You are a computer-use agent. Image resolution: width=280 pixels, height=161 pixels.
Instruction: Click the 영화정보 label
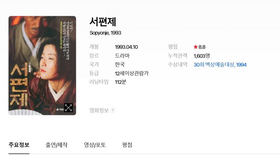coord(99,110)
